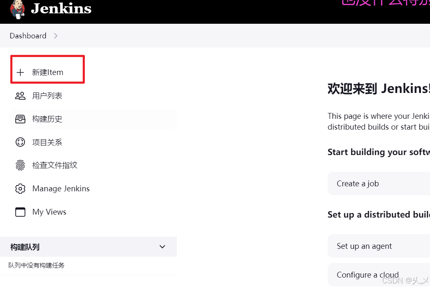
Task: Click the circular icon for 项目关系
Action: tap(20, 142)
